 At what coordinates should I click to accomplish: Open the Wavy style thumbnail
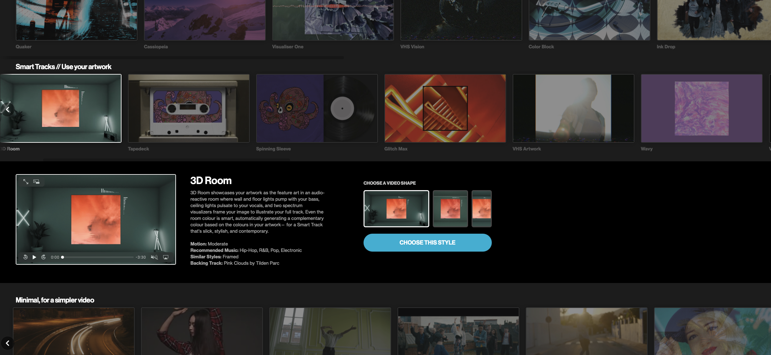click(701, 109)
